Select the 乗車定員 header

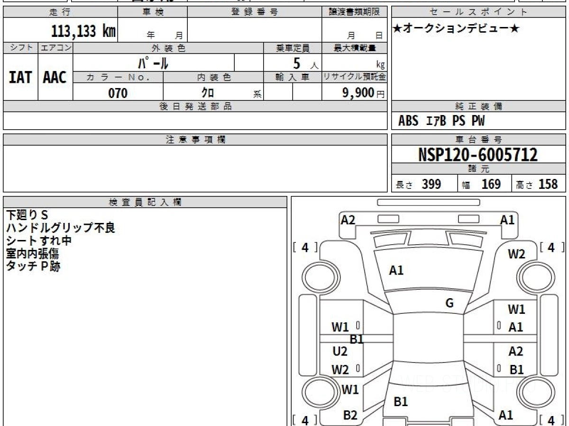(x=293, y=48)
